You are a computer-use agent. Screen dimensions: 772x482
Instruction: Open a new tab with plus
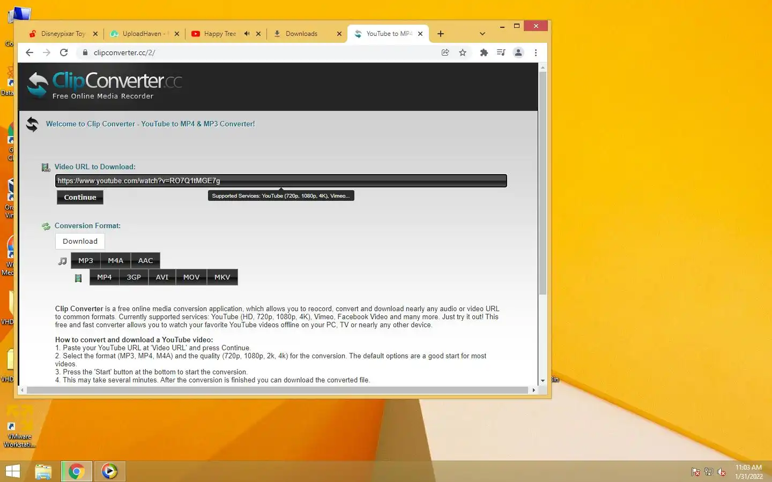(441, 34)
